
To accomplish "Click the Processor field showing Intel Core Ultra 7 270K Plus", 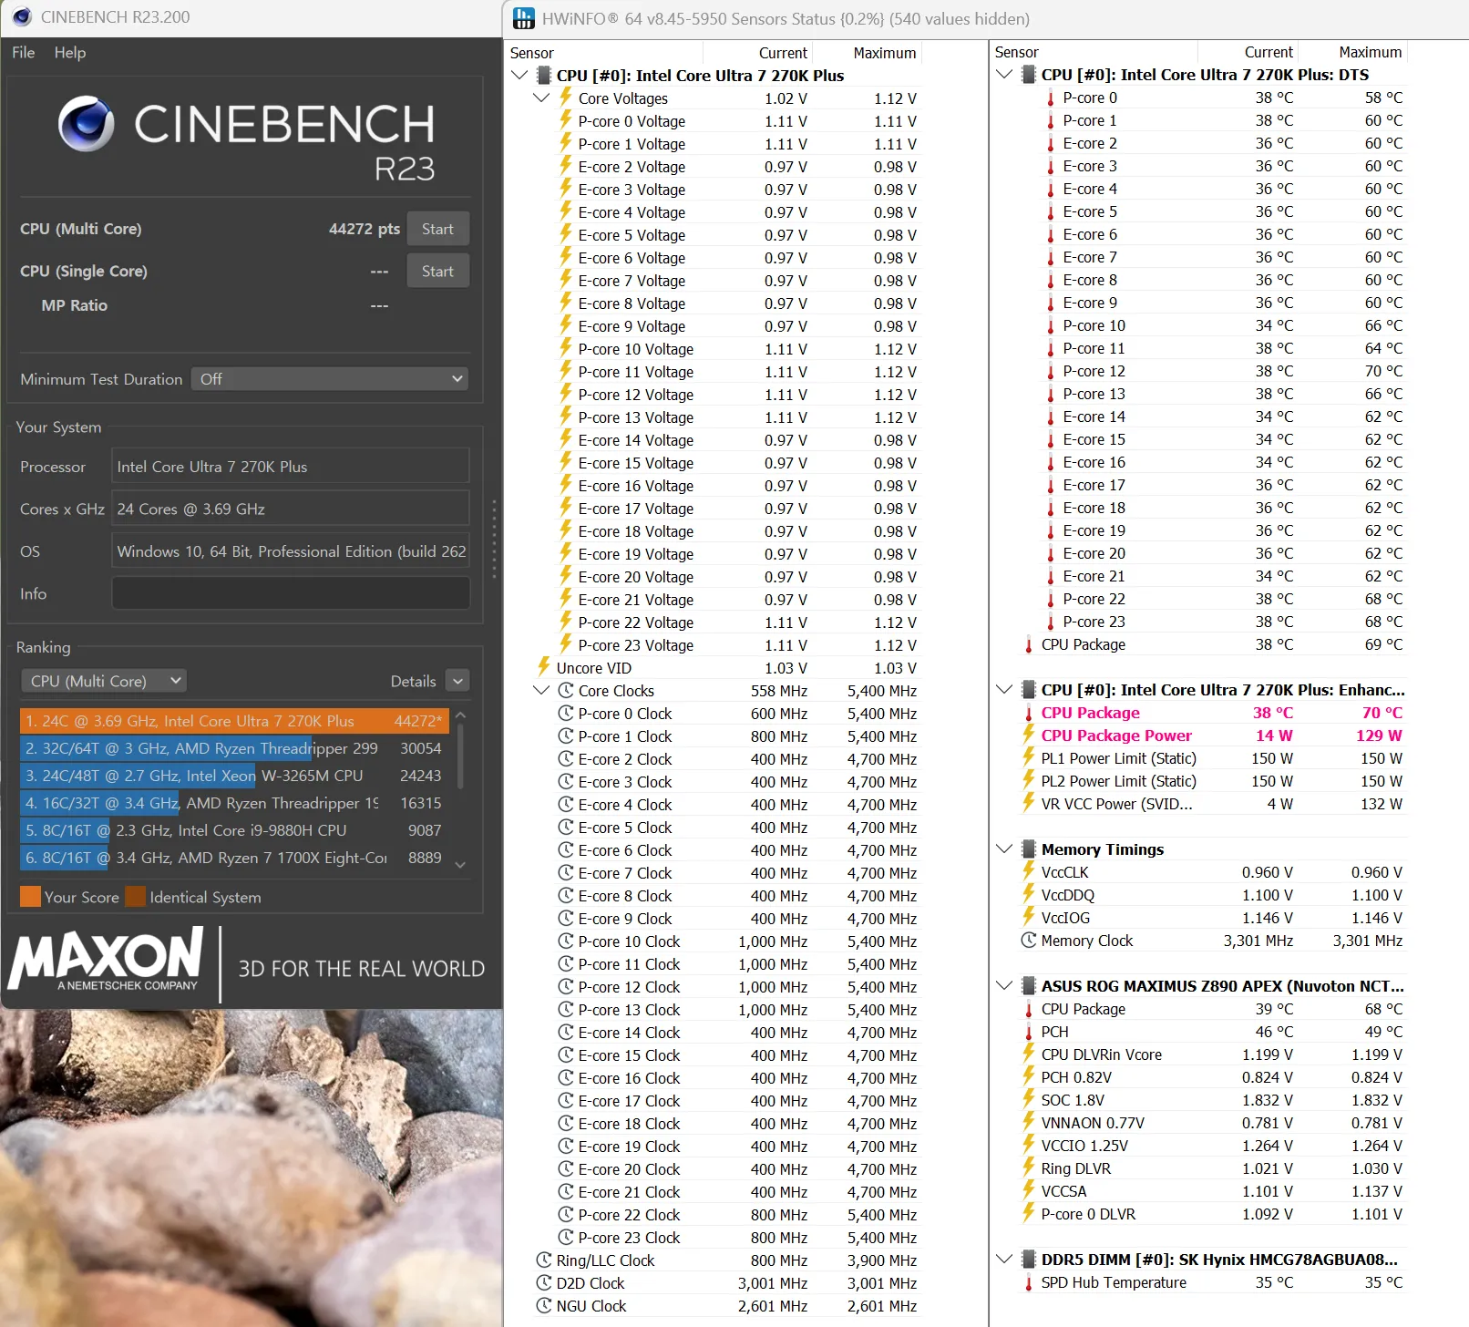I will (291, 467).
